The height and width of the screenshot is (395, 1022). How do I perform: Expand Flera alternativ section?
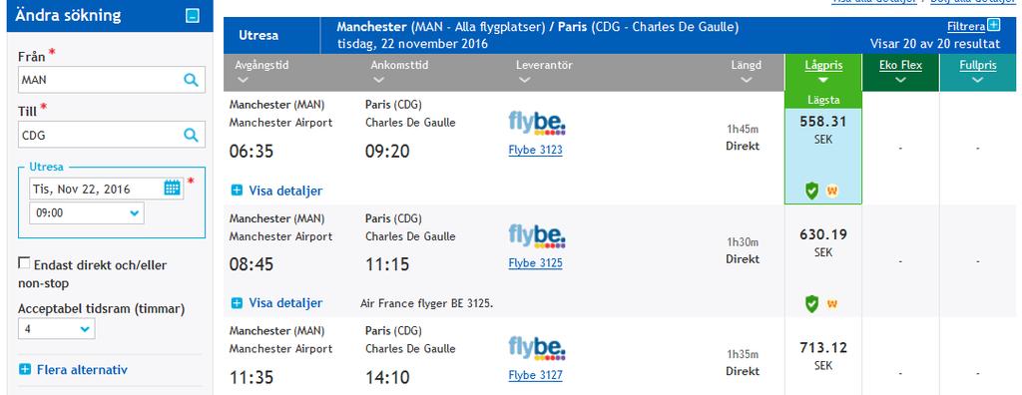click(x=73, y=370)
